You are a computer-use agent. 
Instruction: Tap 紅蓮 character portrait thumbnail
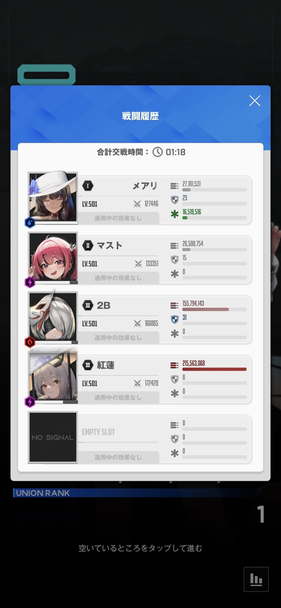(x=53, y=377)
